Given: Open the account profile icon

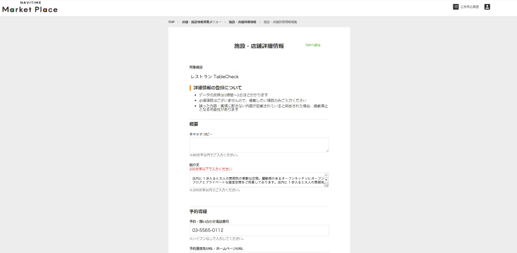Looking at the screenshot, I should point(487,7).
